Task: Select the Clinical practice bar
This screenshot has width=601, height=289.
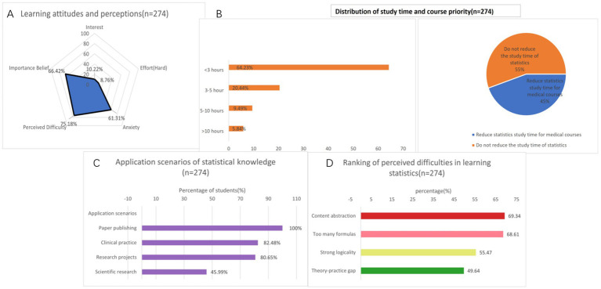Action: pyautogui.click(x=200, y=243)
